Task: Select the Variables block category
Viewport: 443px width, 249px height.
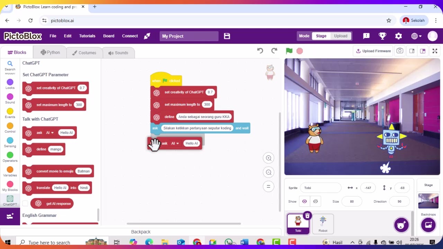Action: coord(10,171)
